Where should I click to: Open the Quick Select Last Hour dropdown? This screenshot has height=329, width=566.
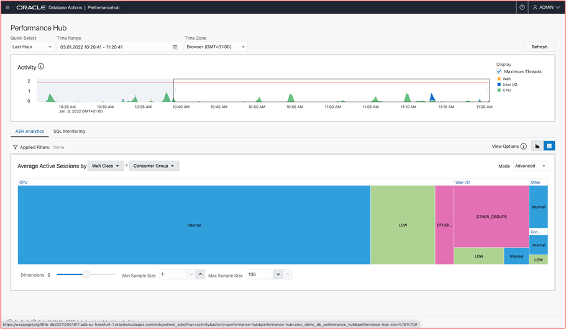[x=32, y=47]
